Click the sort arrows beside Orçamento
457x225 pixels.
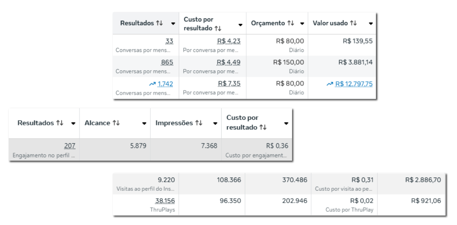[x=291, y=23]
